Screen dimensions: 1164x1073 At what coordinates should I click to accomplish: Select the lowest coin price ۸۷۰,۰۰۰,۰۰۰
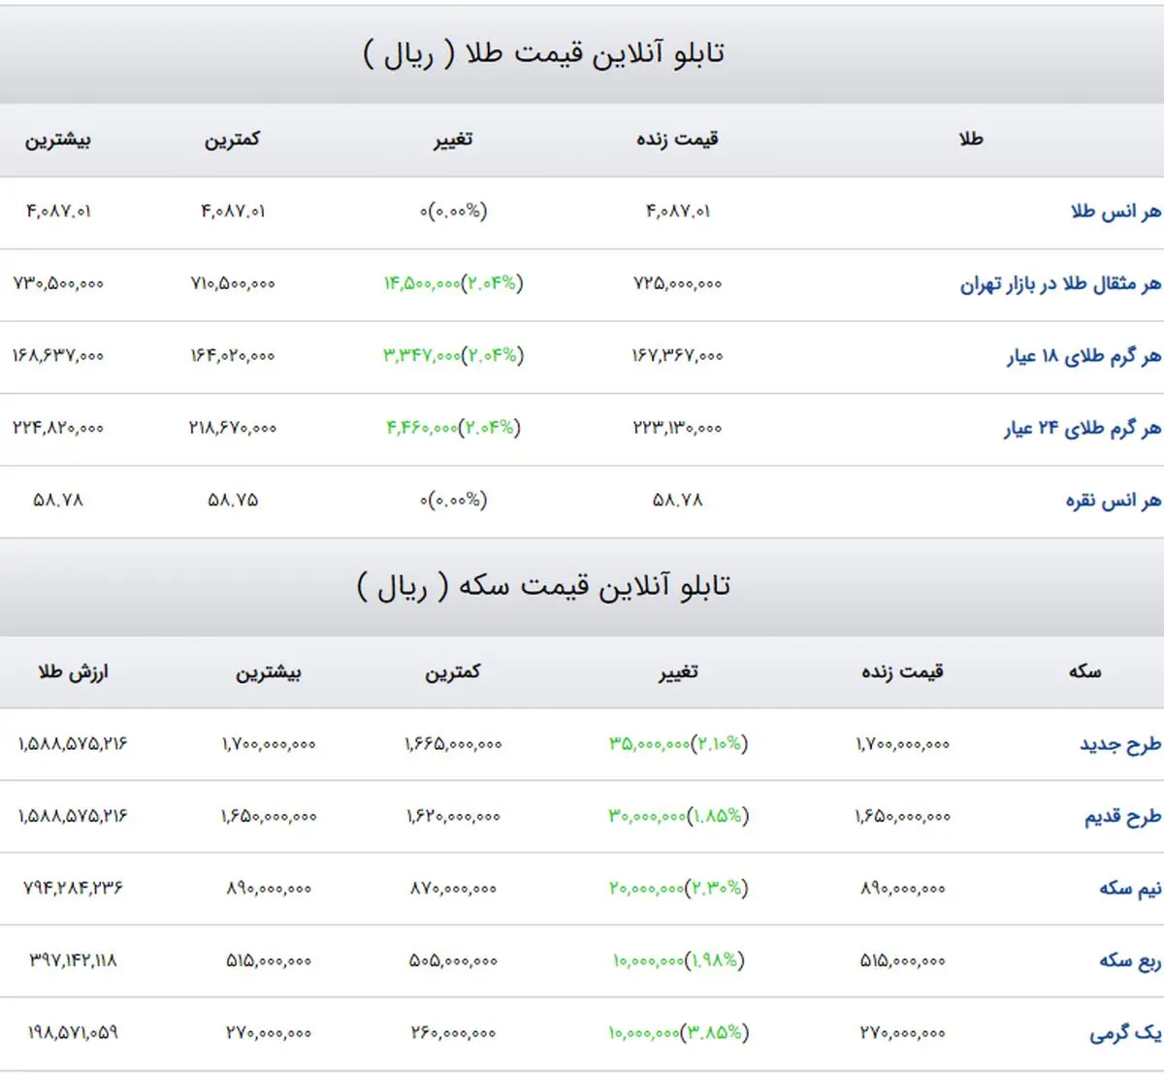[453, 889]
